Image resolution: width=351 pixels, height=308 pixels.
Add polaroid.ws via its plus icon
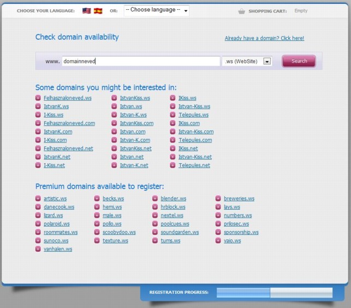[38, 223]
